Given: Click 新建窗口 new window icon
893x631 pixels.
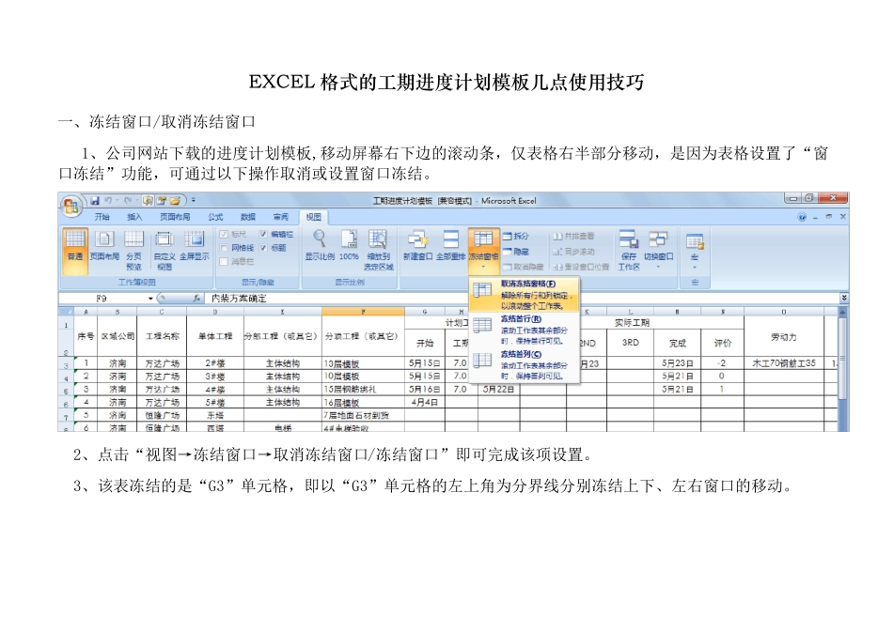Looking at the screenshot, I should tap(417, 245).
